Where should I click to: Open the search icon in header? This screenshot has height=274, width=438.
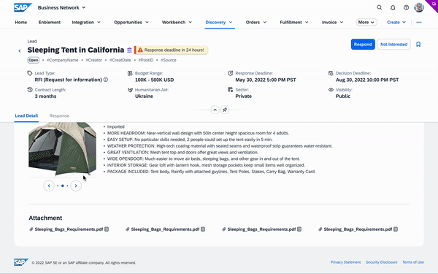pyautogui.click(x=380, y=7)
